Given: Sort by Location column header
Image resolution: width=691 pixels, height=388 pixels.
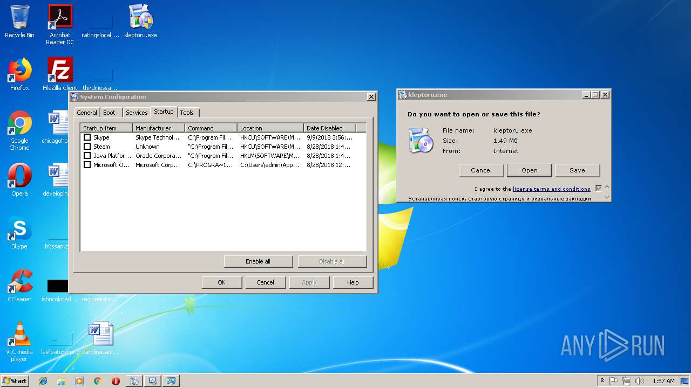Looking at the screenshot, I should 270,128.
